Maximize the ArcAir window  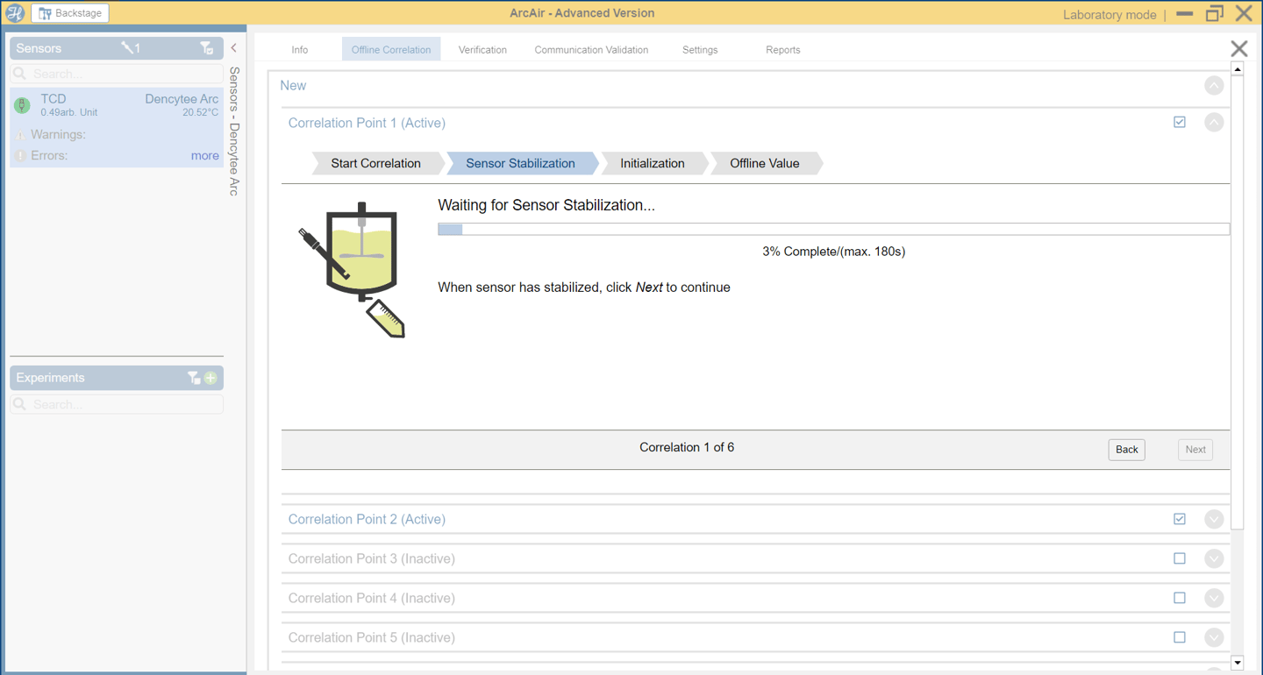coord(1215,13)
